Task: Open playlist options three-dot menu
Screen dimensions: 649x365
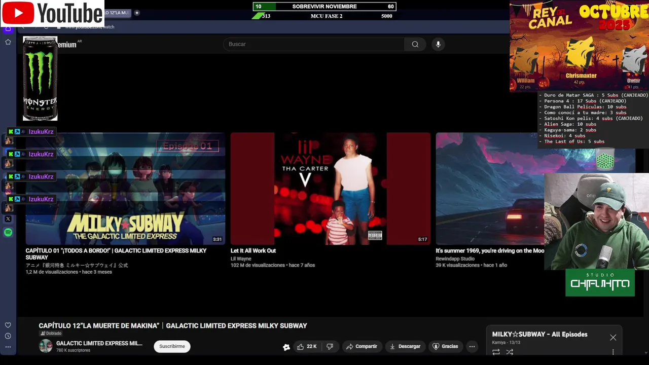Action: coord(613,352)
